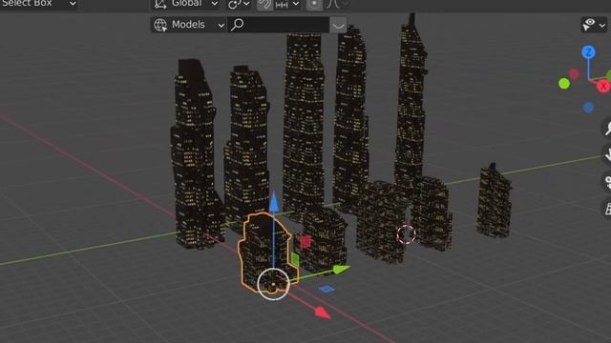This screenshot has width=611, height=343.
Task: Click the green negative Y gizmo dot
Action: coord(564,84)
